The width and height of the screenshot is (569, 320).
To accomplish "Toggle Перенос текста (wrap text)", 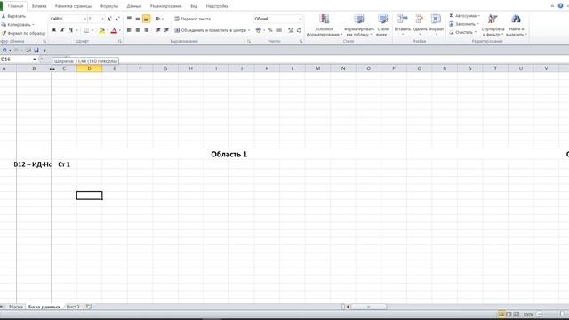I will pos(192,19).
